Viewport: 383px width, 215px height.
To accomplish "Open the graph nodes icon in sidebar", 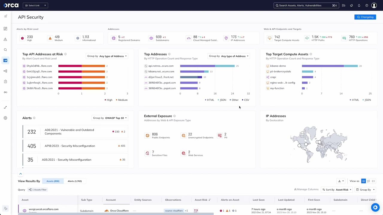I will coord(5,71).
